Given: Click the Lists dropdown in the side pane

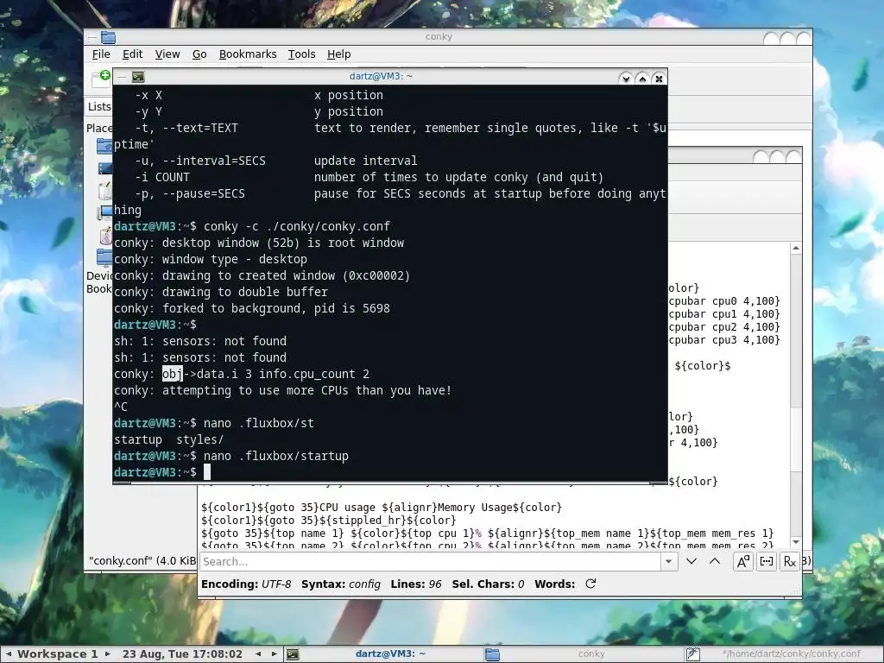Looking at the screenshot, I should pyautogui.click(x=100, y=106).
